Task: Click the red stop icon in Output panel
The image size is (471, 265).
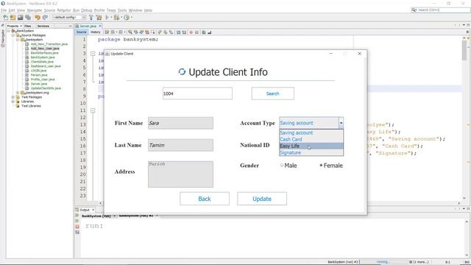Action: pos(77,226)
